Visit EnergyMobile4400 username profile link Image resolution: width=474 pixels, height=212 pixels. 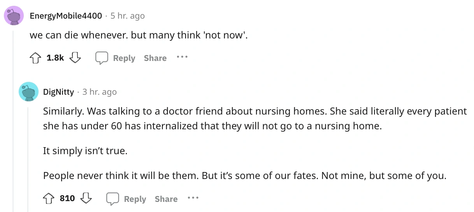[66, 16]
